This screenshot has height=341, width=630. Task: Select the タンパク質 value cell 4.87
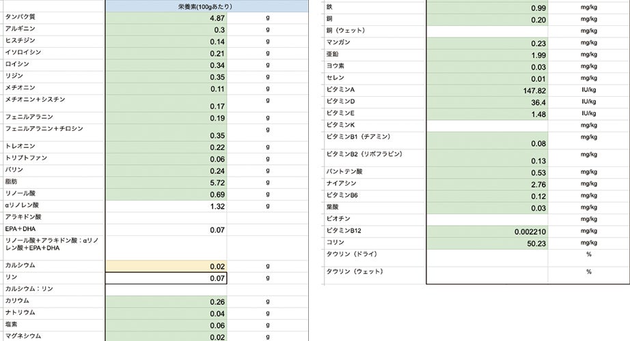coord(166,18)
